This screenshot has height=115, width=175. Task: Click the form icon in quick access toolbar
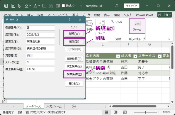pyautogui.click(x=58, y=6)
